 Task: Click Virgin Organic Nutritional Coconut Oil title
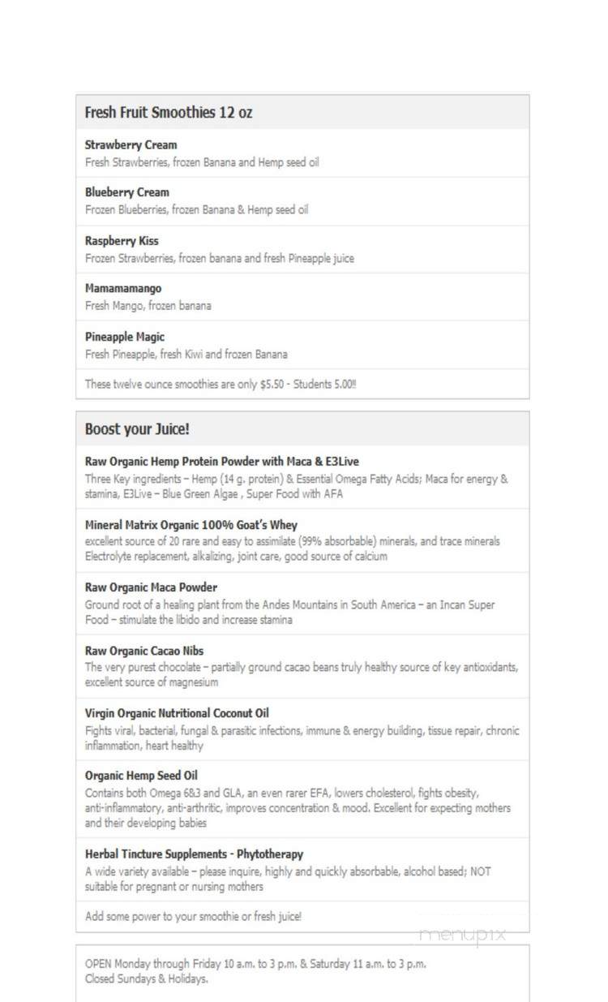177,713
